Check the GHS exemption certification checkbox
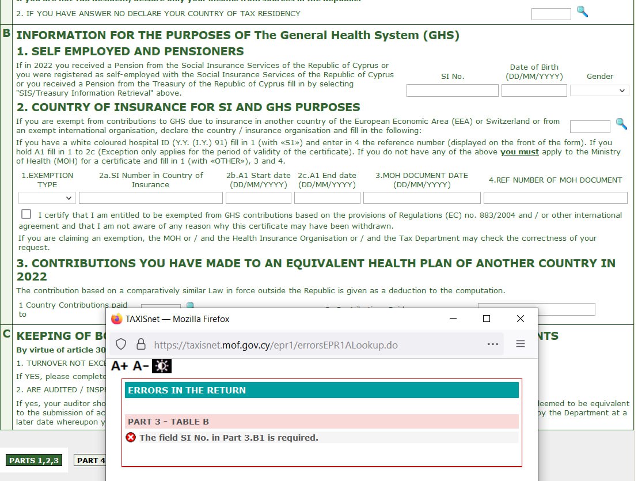Image resolution: width=638 pixels, height=481 pixels. point(26,214)
